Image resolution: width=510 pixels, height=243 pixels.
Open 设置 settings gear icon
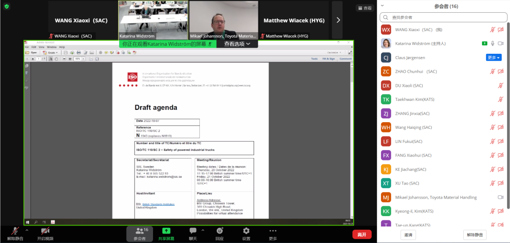pos(246,231)
